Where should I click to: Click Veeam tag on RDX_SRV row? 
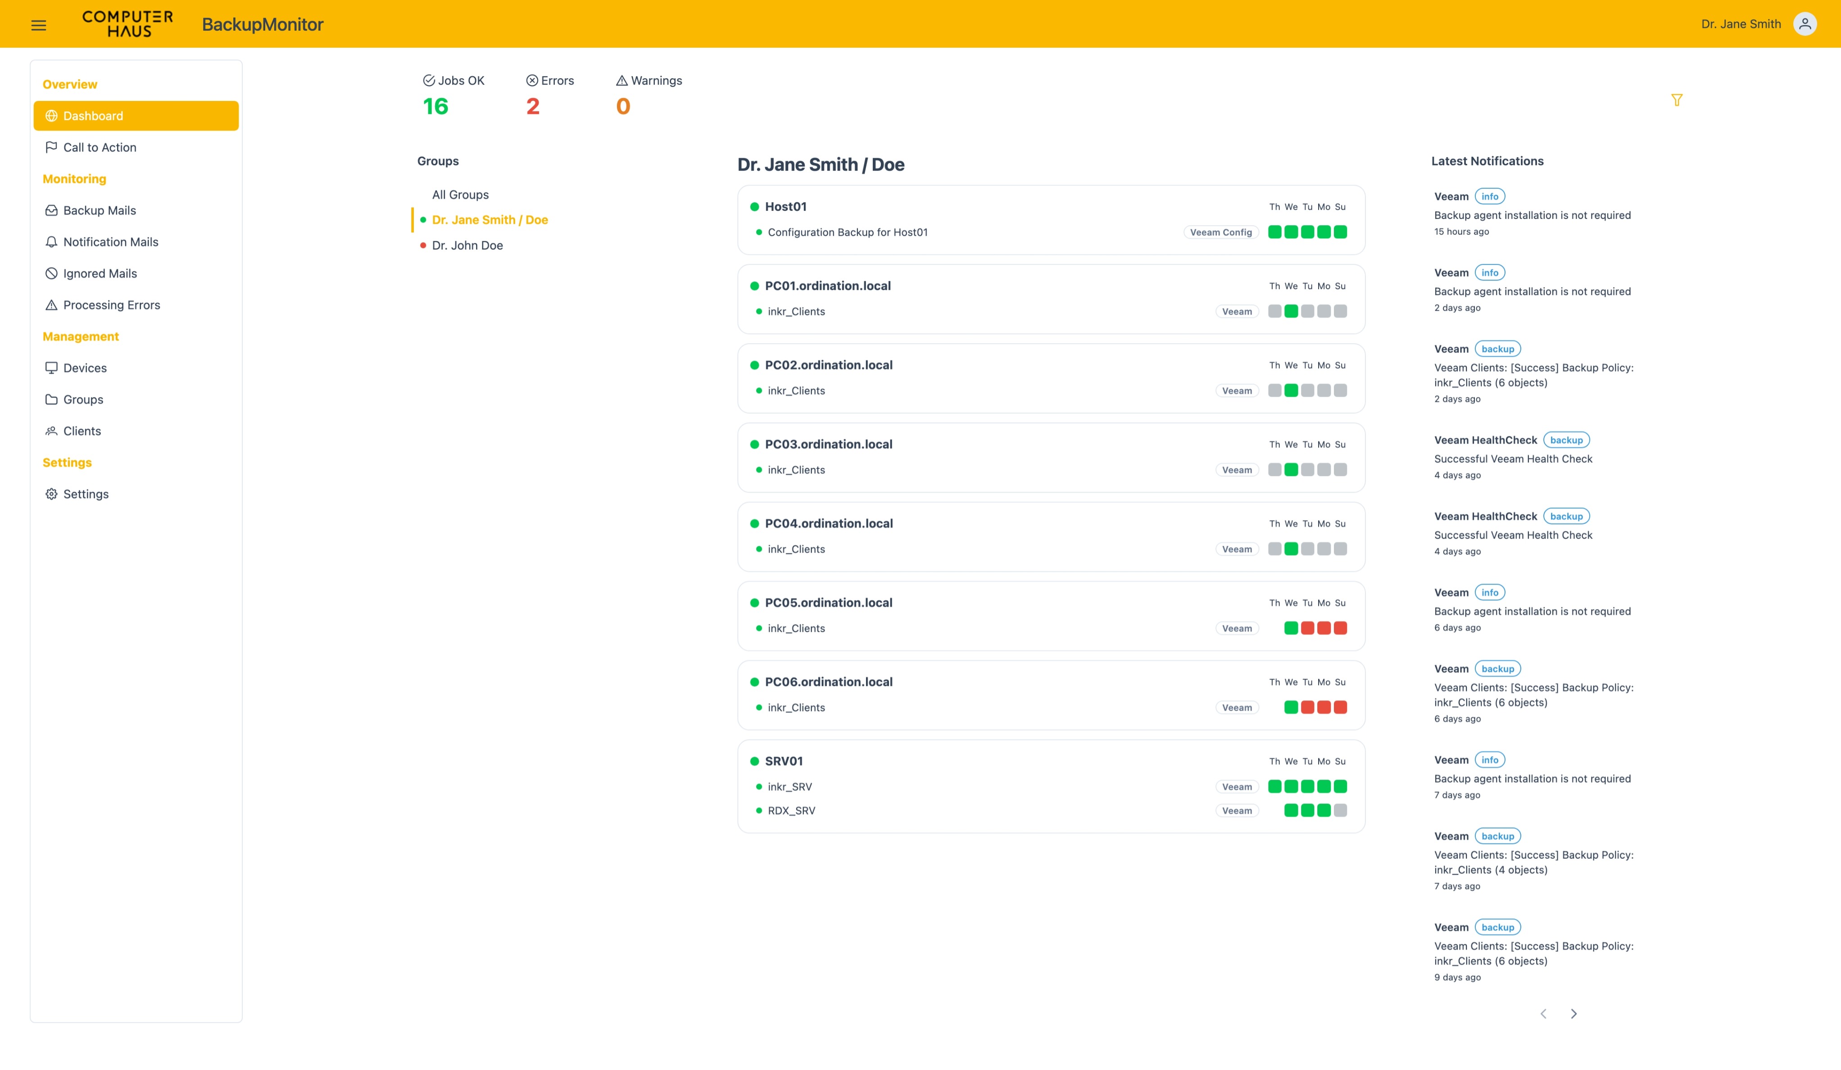click(x=1237, y=811)
